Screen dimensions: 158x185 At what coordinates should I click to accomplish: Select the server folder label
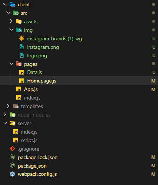(24, 124)
